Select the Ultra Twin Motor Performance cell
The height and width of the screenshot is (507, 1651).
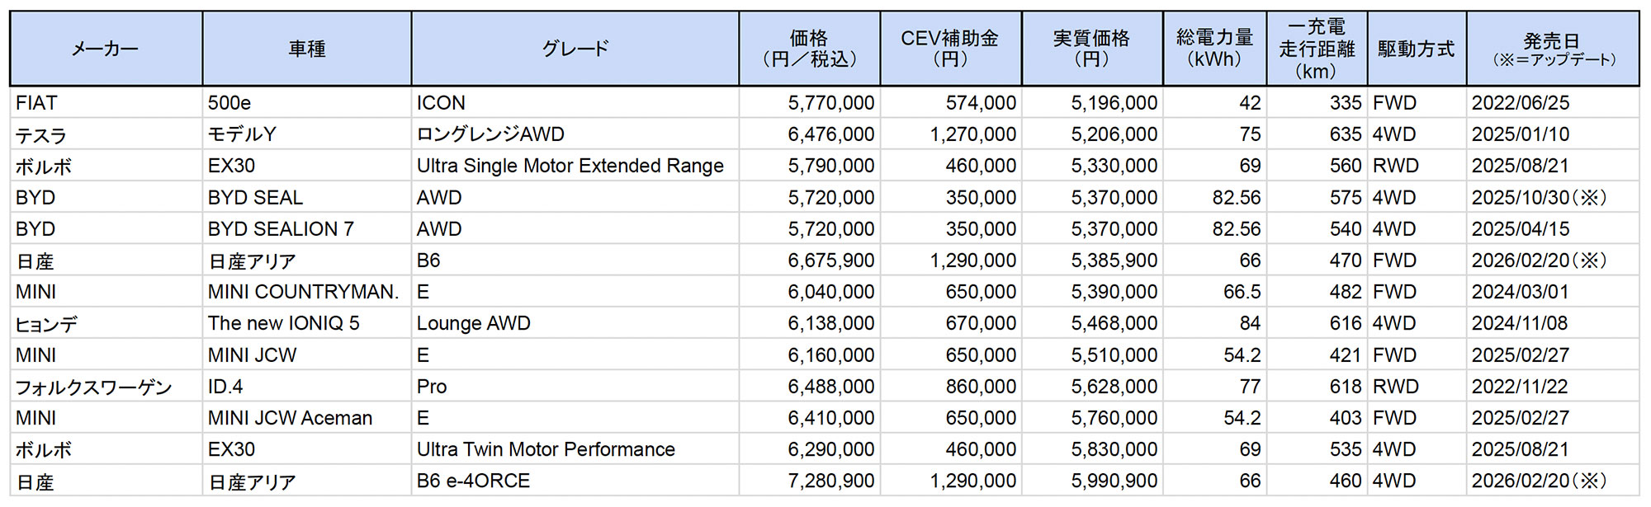546,449
